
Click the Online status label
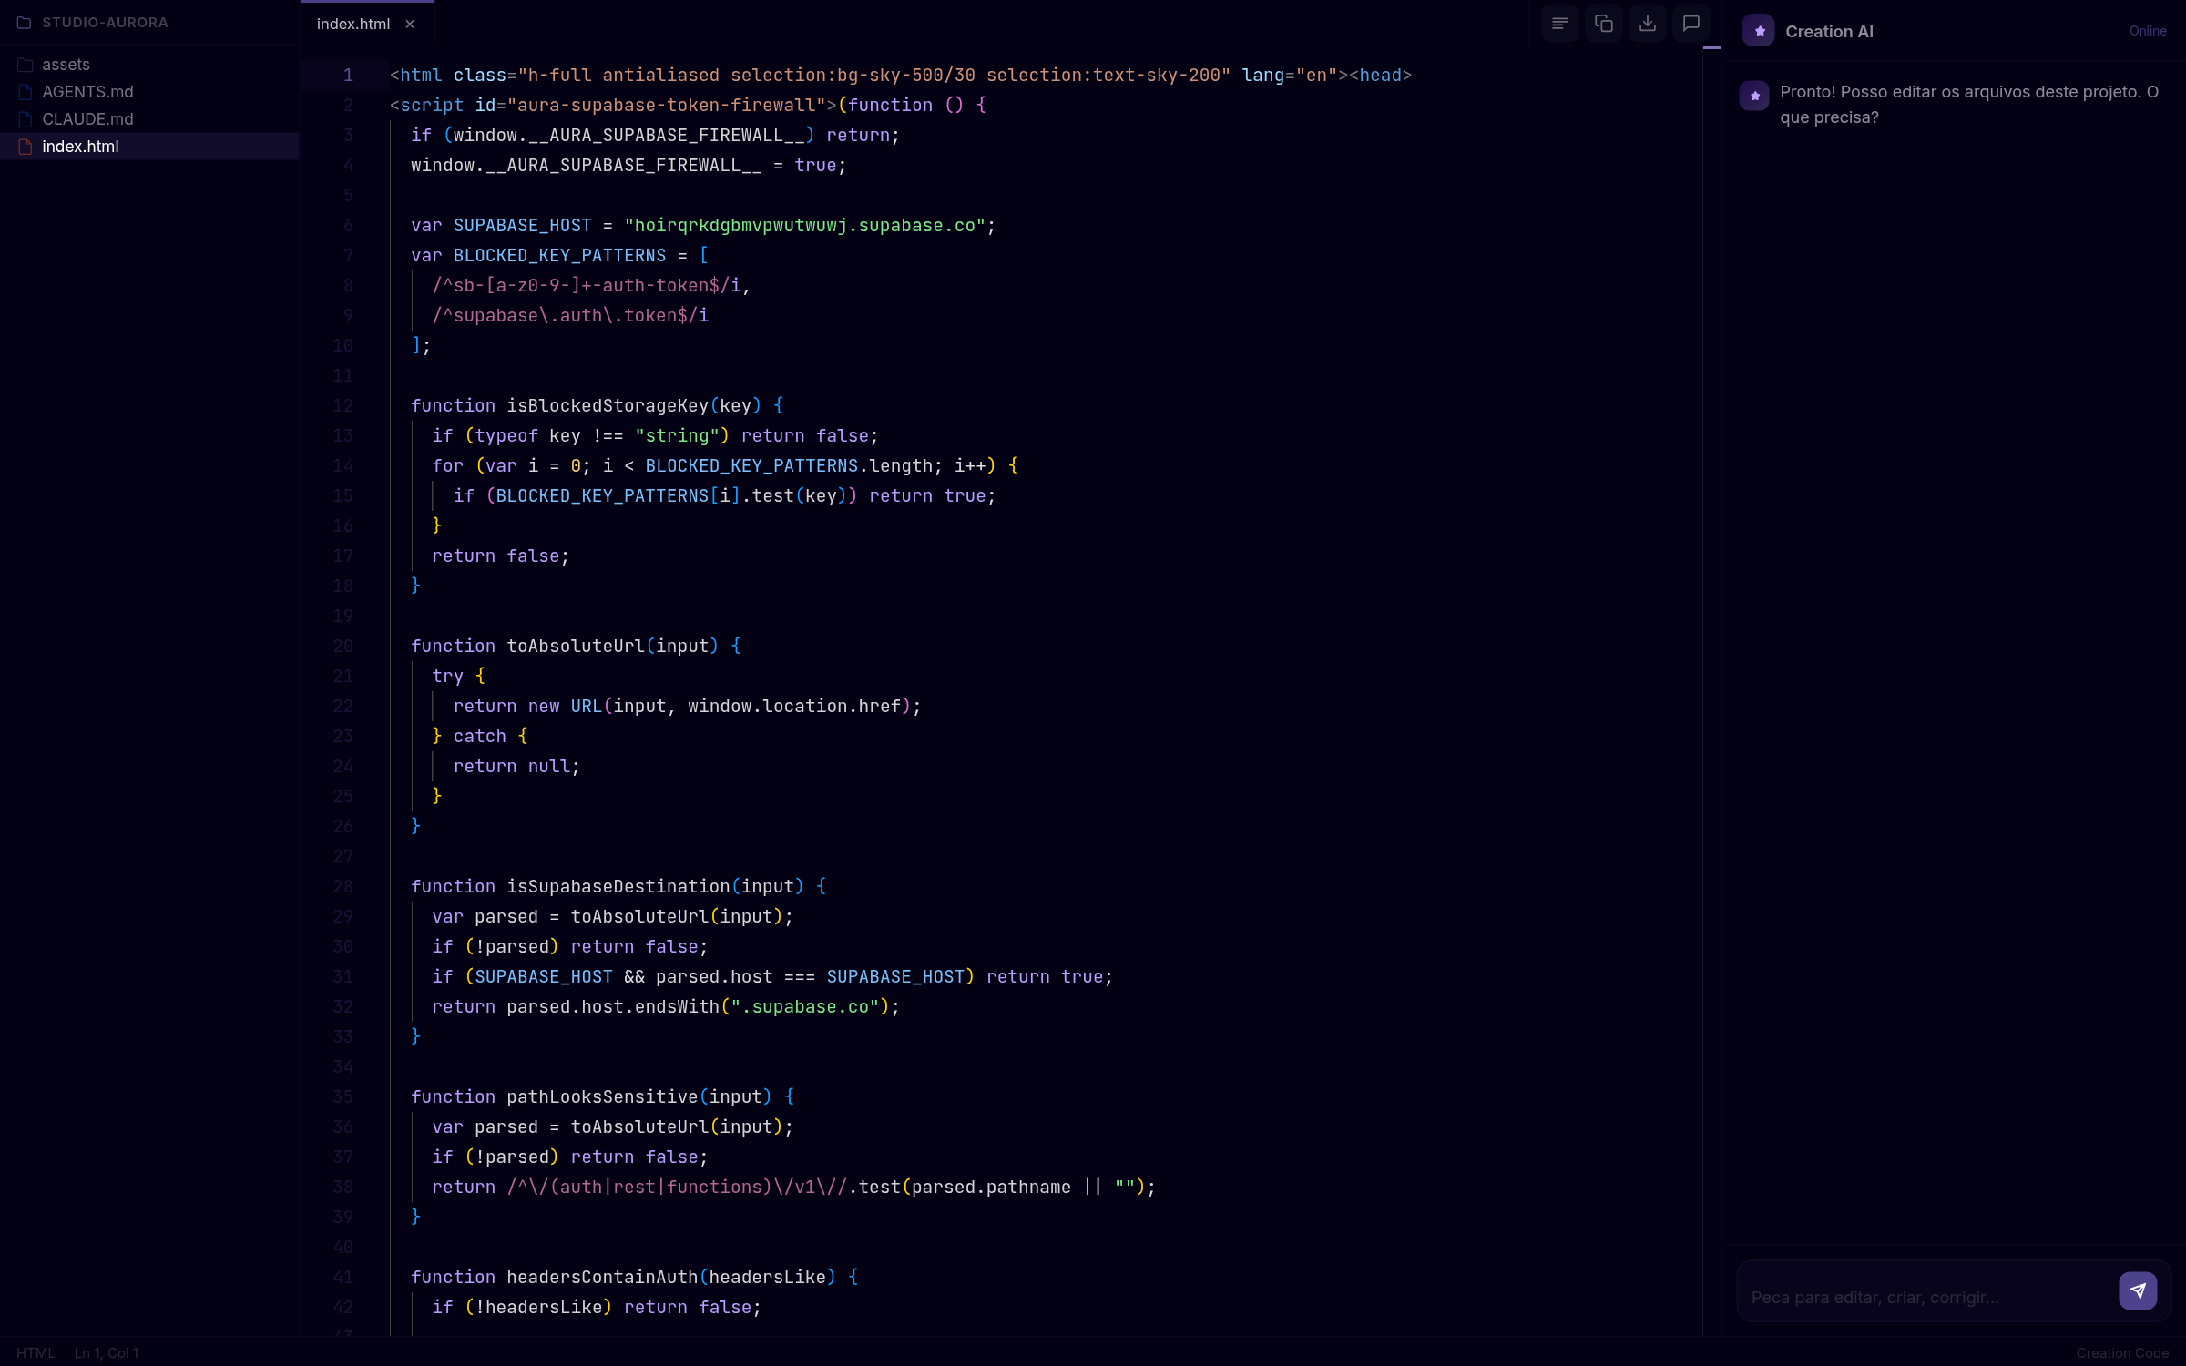point(2148,31)
